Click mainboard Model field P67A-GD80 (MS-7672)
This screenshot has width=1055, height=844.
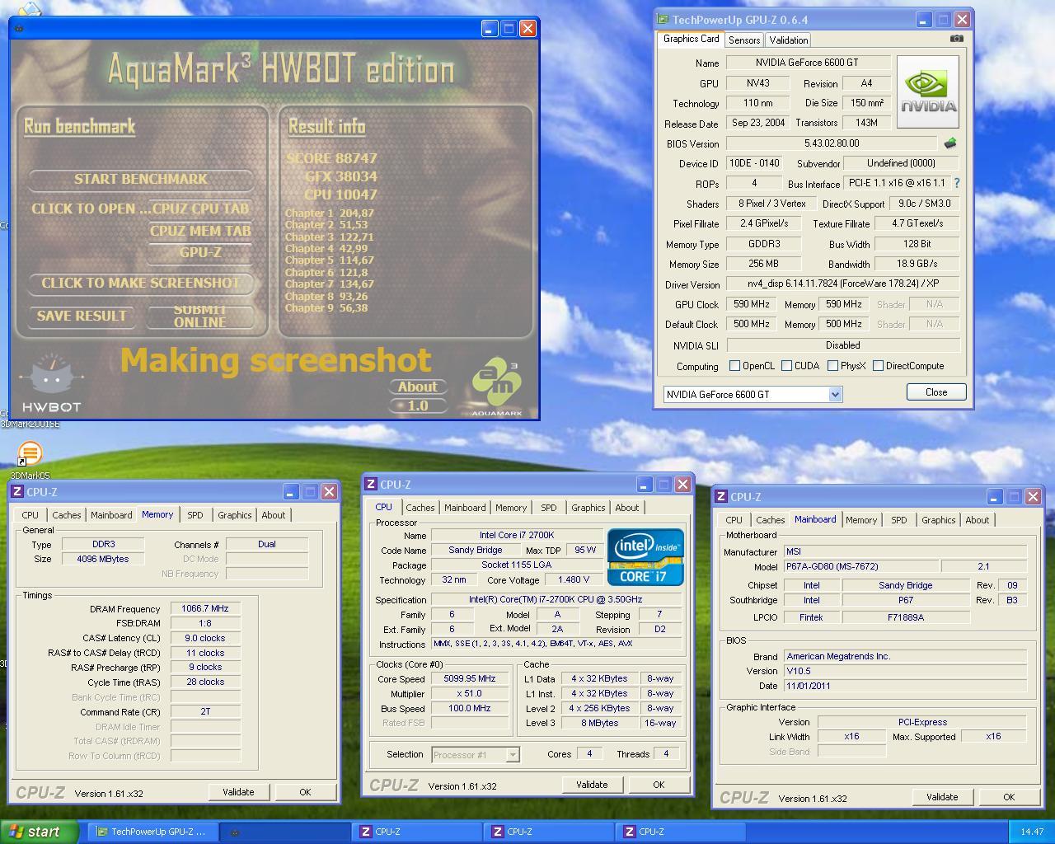860,566
